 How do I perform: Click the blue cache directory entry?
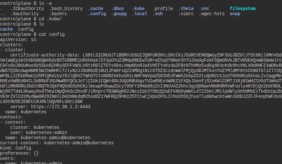6,29
